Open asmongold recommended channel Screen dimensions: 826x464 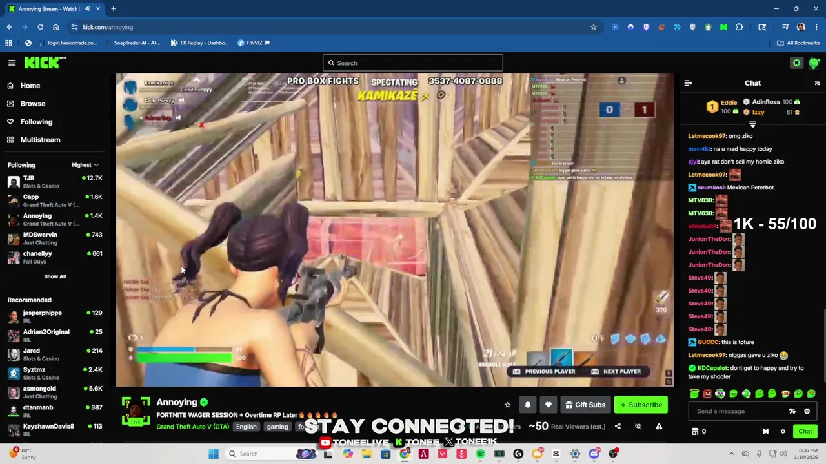tap(54, 392)
